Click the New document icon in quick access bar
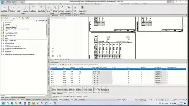Viewport: 189px width, 106px height. [x=6, y=2]
